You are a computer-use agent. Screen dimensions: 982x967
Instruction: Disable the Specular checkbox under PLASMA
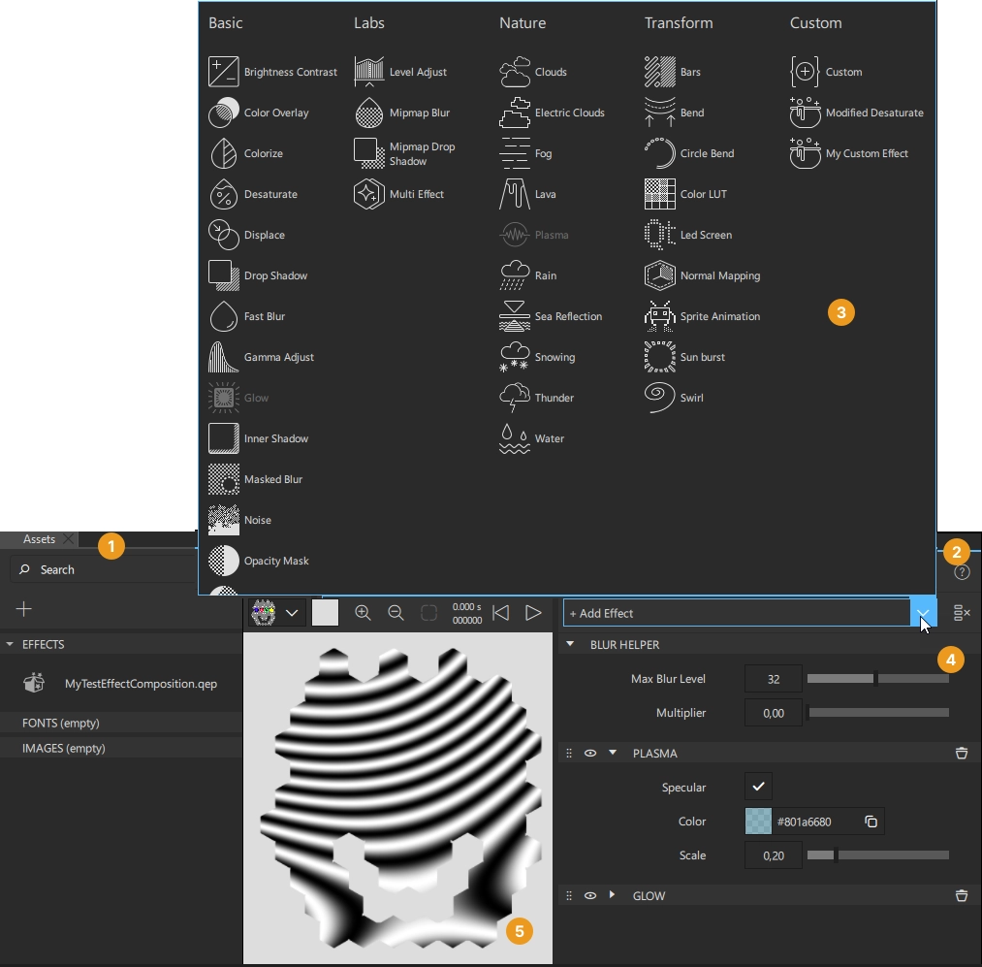758,787
